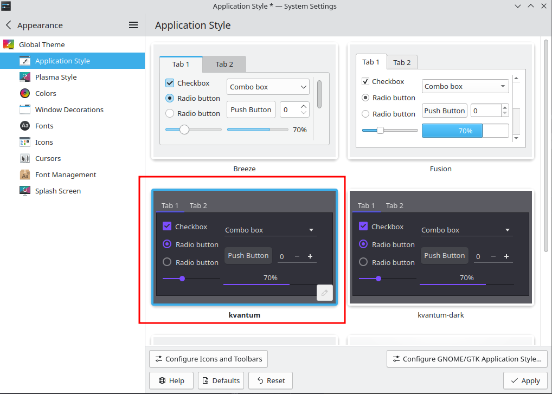Click the Icons sidebar icon
The height and width of the screenshot is (394, 552).
24,142
